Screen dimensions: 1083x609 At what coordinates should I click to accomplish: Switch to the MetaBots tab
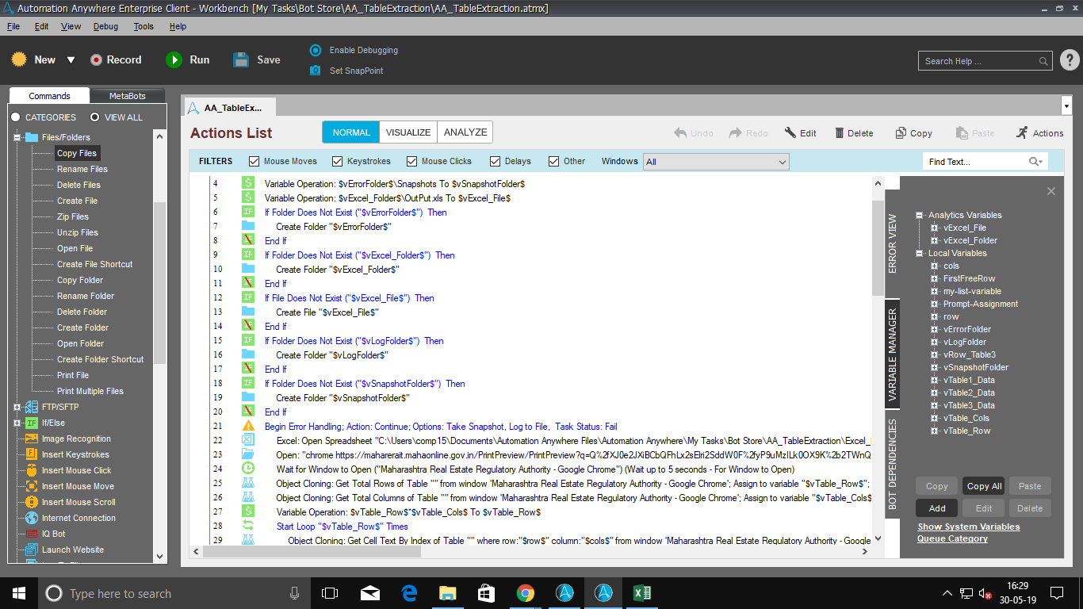click(127, 96)
